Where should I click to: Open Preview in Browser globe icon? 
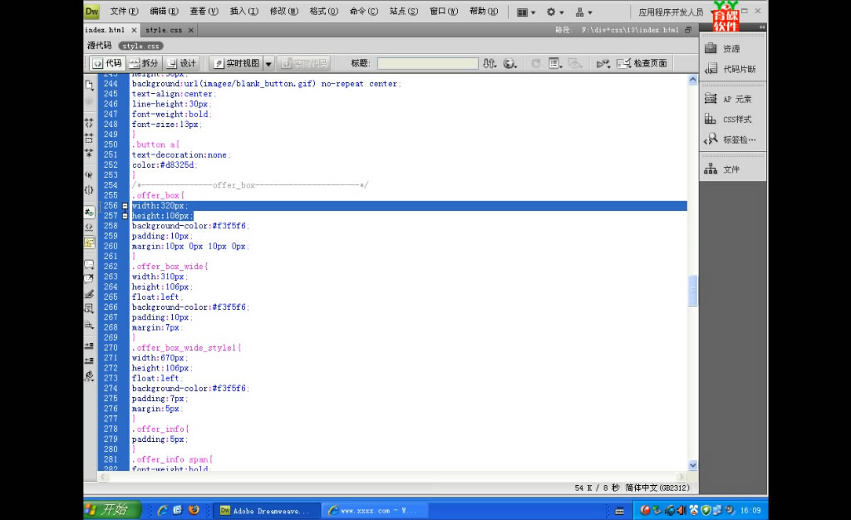coord(509,63)
